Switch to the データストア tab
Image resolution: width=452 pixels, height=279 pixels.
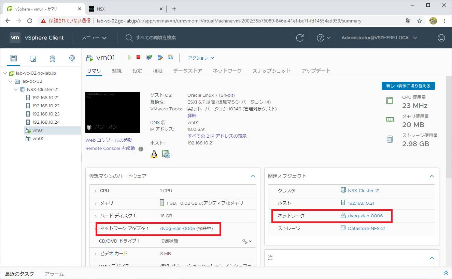point(187,71)
